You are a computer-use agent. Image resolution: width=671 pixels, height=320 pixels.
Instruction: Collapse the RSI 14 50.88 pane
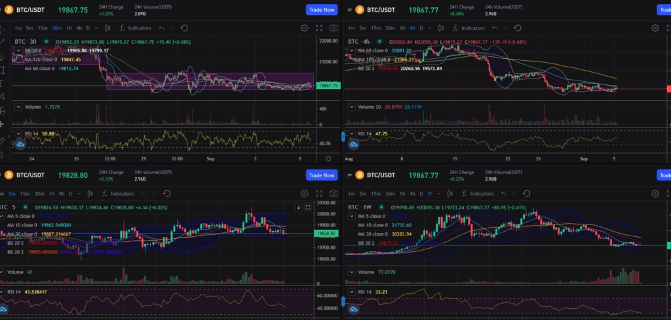coord(18,133)
